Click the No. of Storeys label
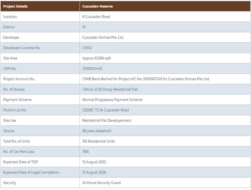Viewport: 251px width, 190px height. pyautogui.click(x=14, y=89)
